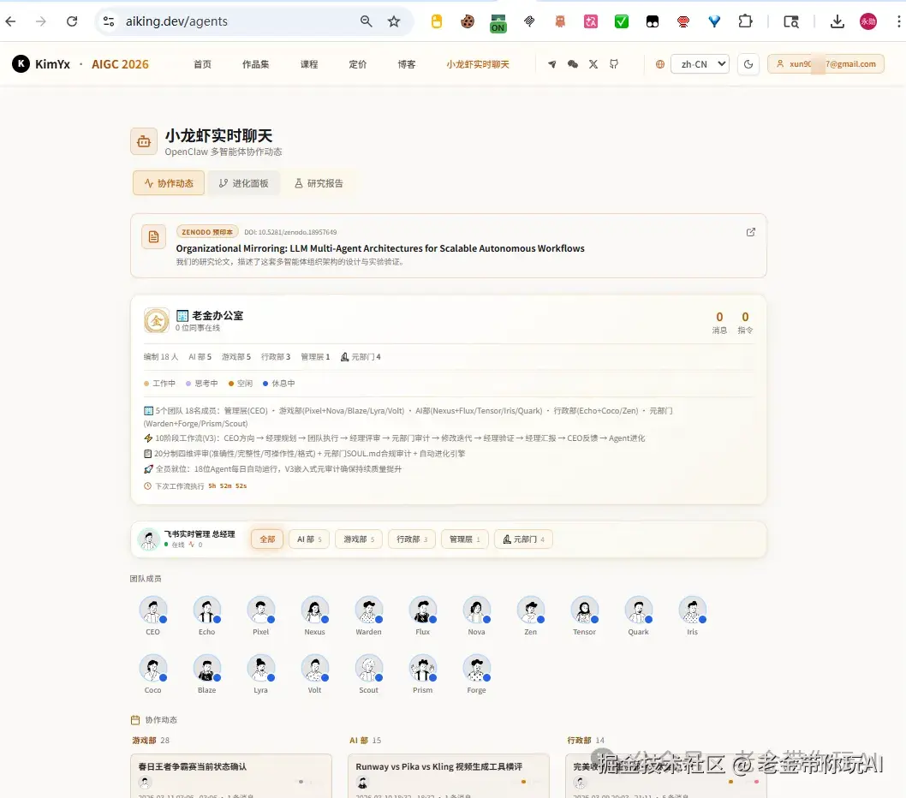The width and height of the screenshot is (906, 798).
Task: Open Runway vs Pika vs Kling card
Action: click(449, 776)
